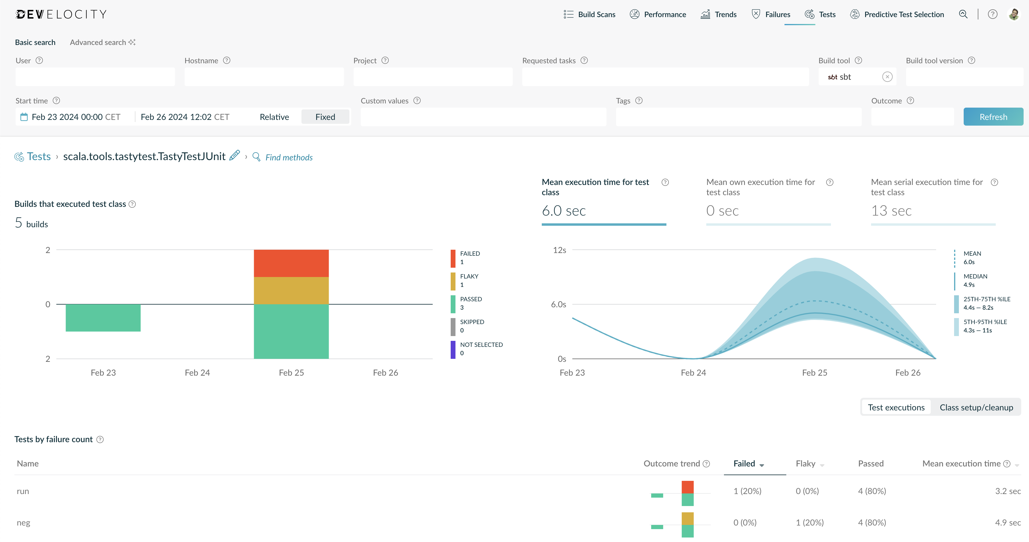Viewport: 1029px width, 542px height.
Task: Show help for Tests by failure count
Action: (x=100, y=439)
